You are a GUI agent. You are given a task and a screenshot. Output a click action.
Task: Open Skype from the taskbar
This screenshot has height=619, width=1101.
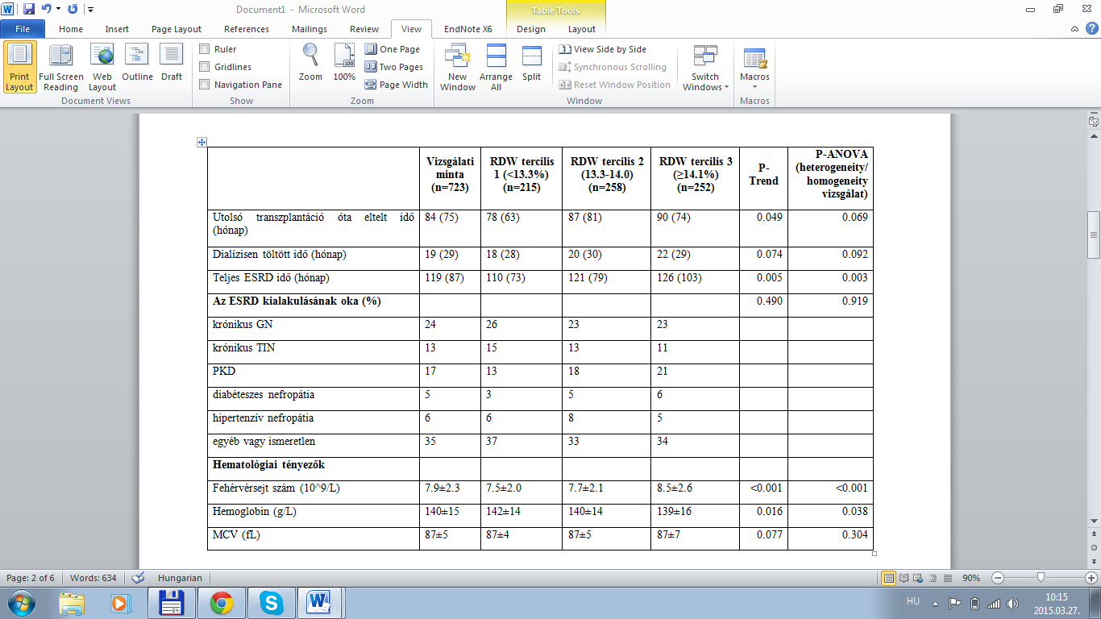[270, 602]
